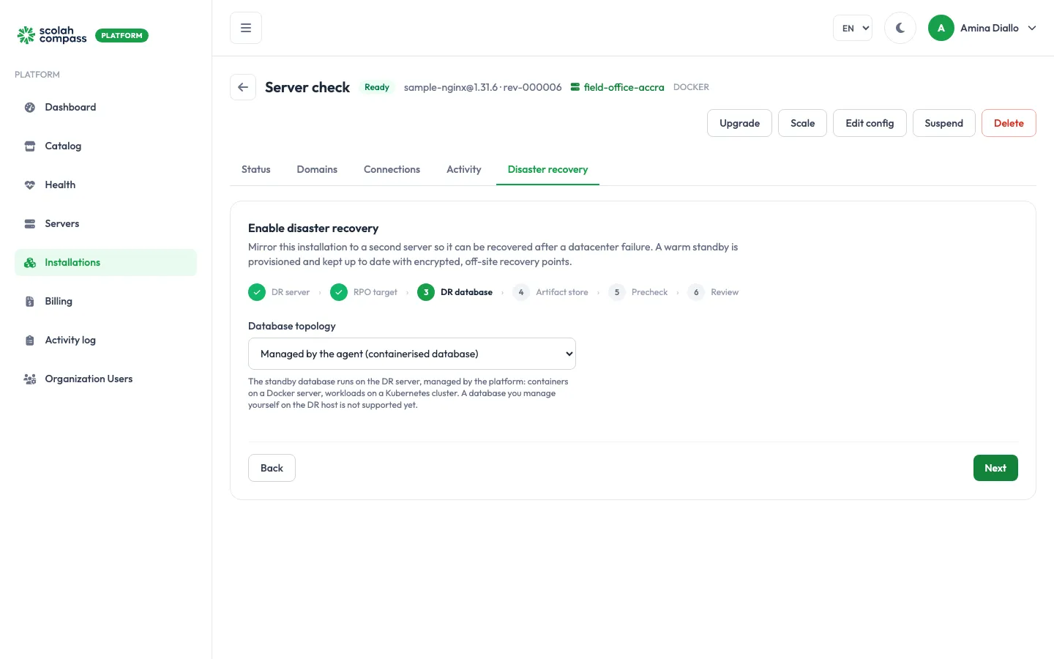The height and width of the screenshot is (659, 1054).
Task: Open Edit config
Action: coord(870,123)
